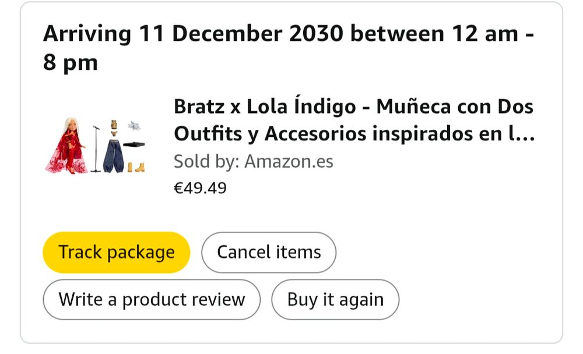The height and width of the screenshot is (354, 583).
Task: Click the Outfits y Accesorios title line
Action: pos(354,134)
